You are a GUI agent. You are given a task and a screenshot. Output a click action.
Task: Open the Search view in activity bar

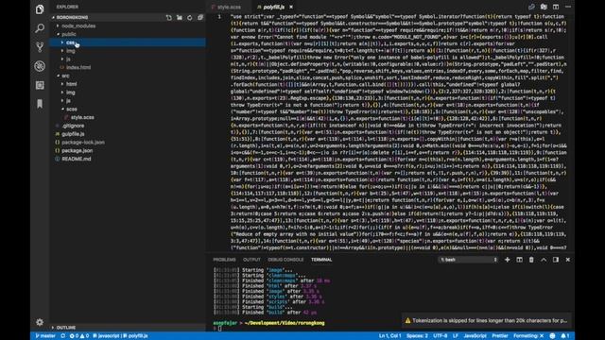[40, 28]
